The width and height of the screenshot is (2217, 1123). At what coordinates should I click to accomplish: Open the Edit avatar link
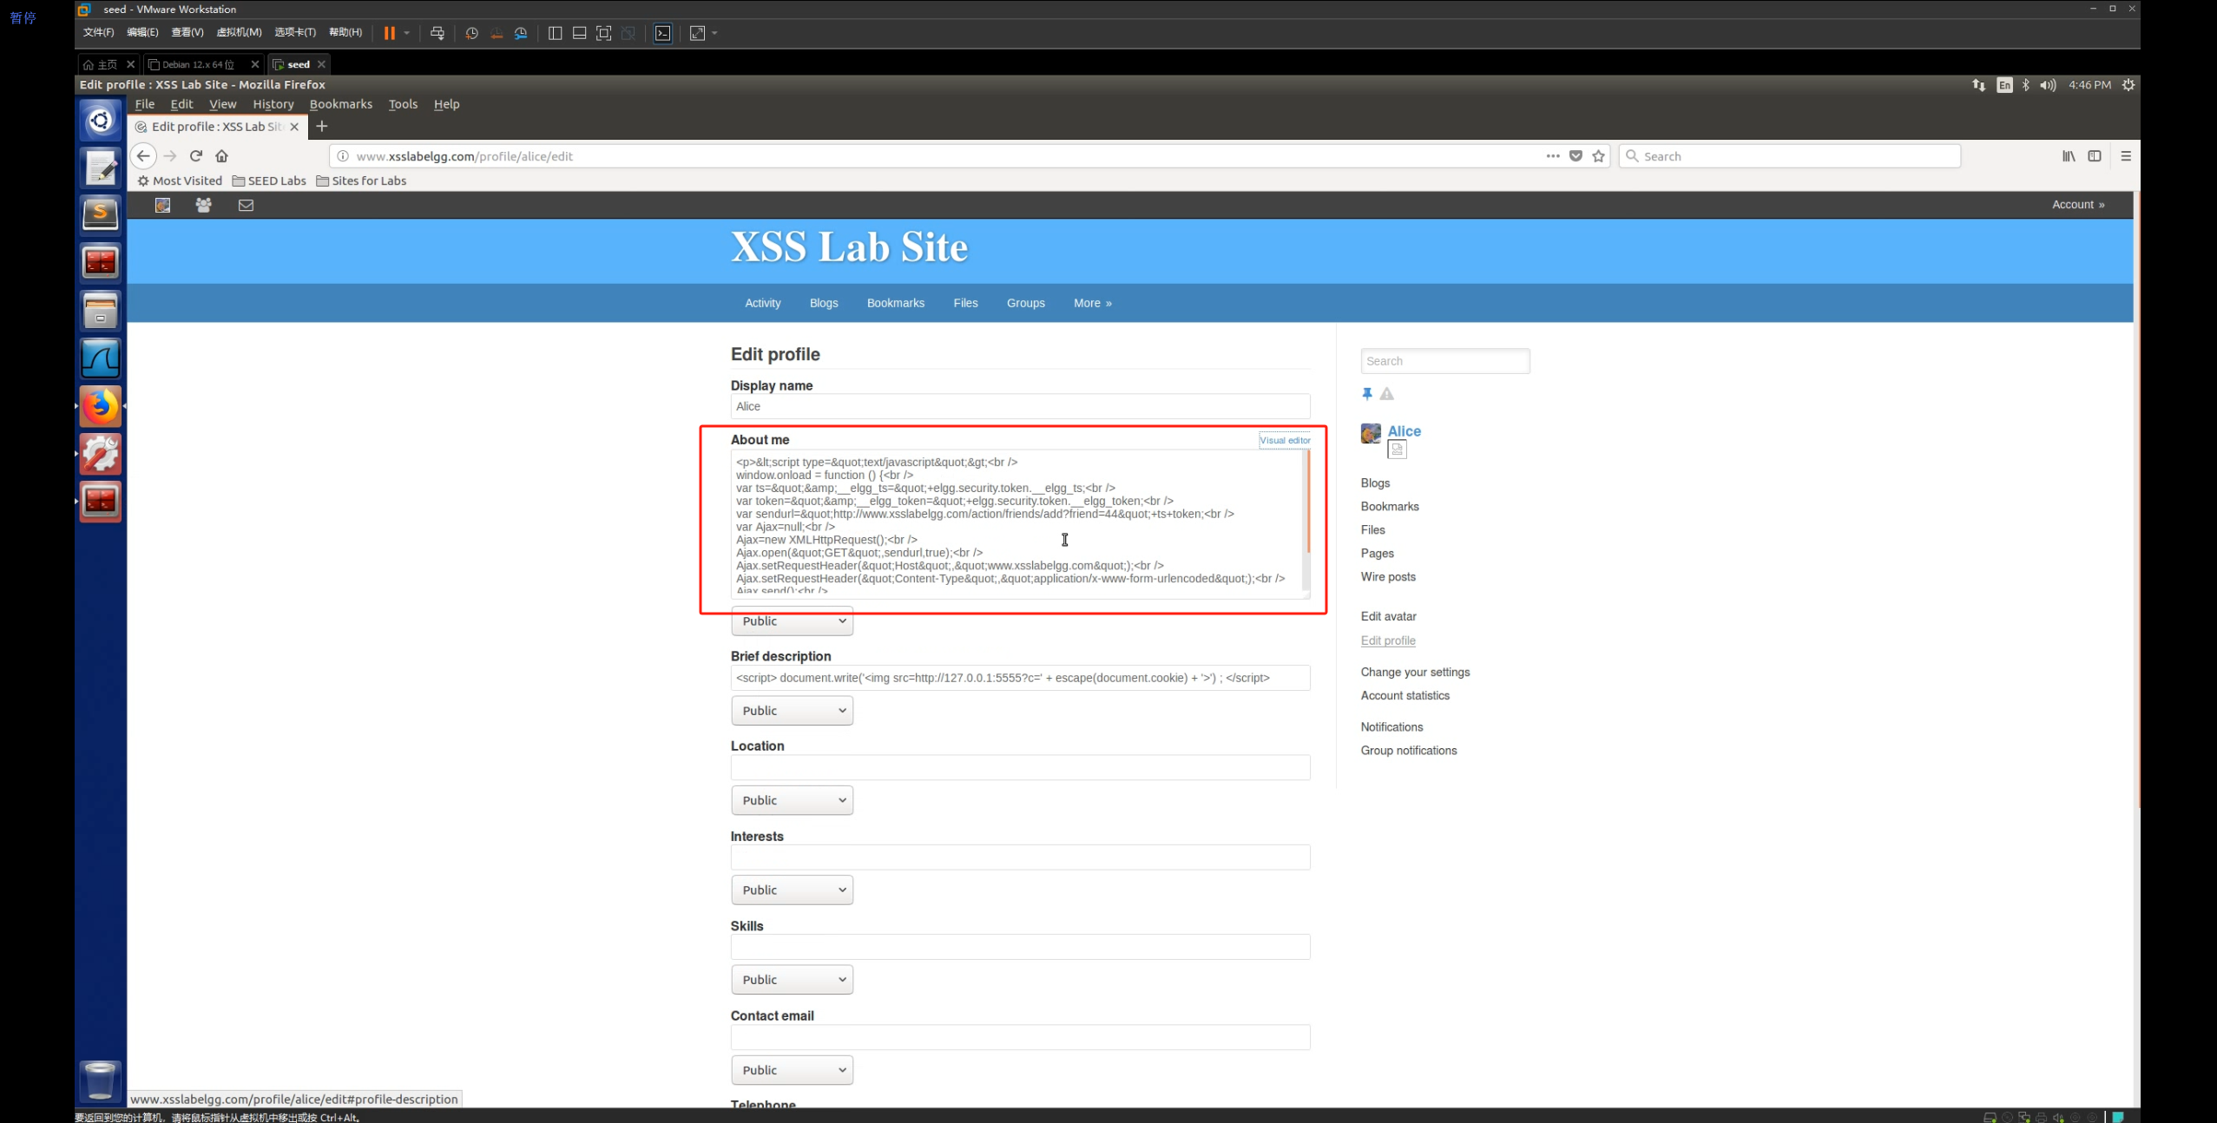pyautogui.click(x=1388, y=616)
